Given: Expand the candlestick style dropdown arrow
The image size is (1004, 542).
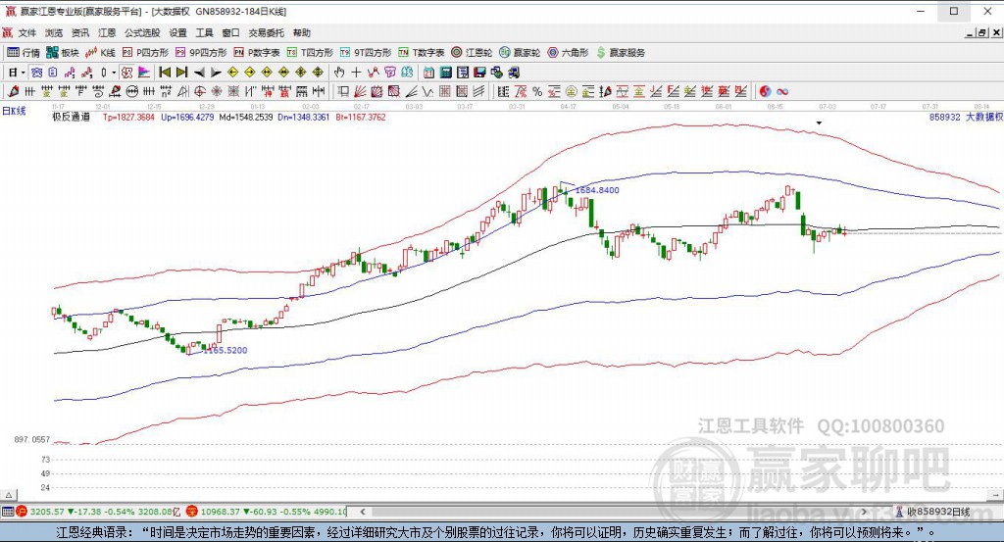Looking at the screenshot, I should tap(114, 73).
